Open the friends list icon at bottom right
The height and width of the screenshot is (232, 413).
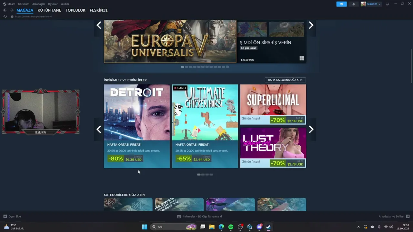[408, 217]
